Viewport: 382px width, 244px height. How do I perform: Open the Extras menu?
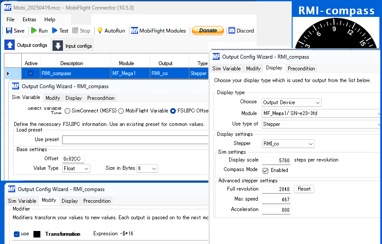pyautogui.click(x=29, y=20)
